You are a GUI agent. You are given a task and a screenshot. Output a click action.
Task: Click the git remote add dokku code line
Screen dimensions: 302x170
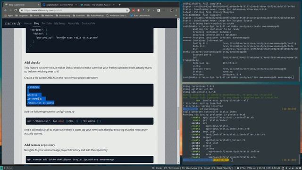pos(70,160)
